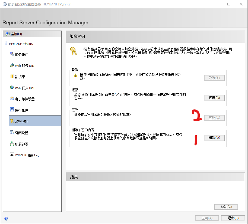Click the Report Server Configuration Manager title
The width and height of the screenshot is (248, 224).
pyautogui.click(x=45, y=22)
